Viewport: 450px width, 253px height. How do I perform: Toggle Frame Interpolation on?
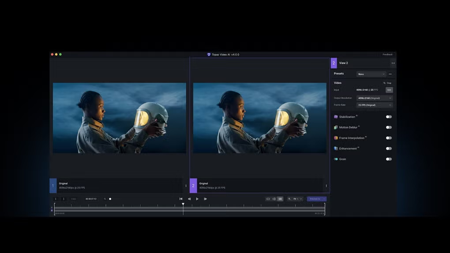click(x=389, y=138)
